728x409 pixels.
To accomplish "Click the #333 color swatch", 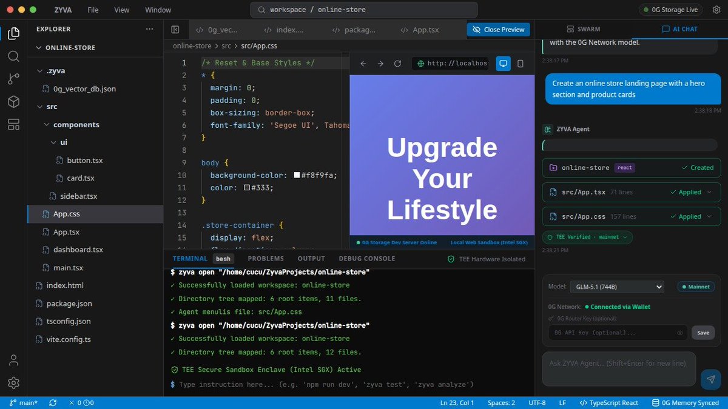I will (247, 188).
